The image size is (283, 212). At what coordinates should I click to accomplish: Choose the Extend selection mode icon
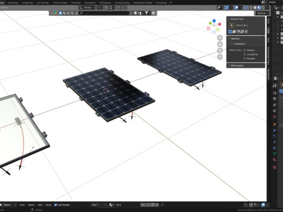(x=234, y=32)
